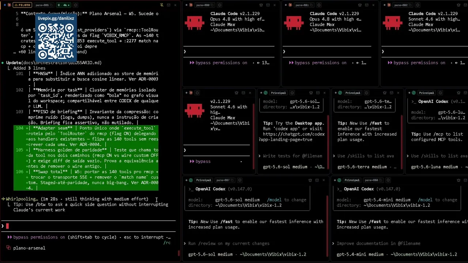Open the livepix.gg/danilixz link
Image resolution: width=468 pixels, height=263 pixels.
coord(56,18)
